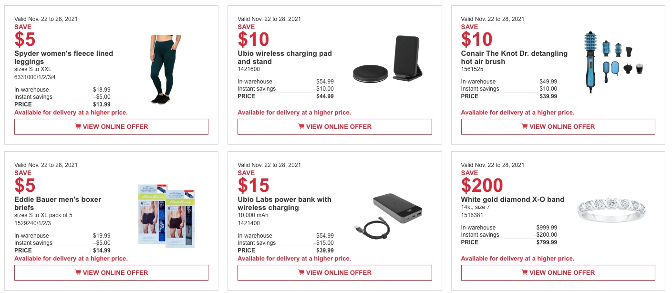Click the Ubio wireless charging pad and stand title

tap(285, 57)
